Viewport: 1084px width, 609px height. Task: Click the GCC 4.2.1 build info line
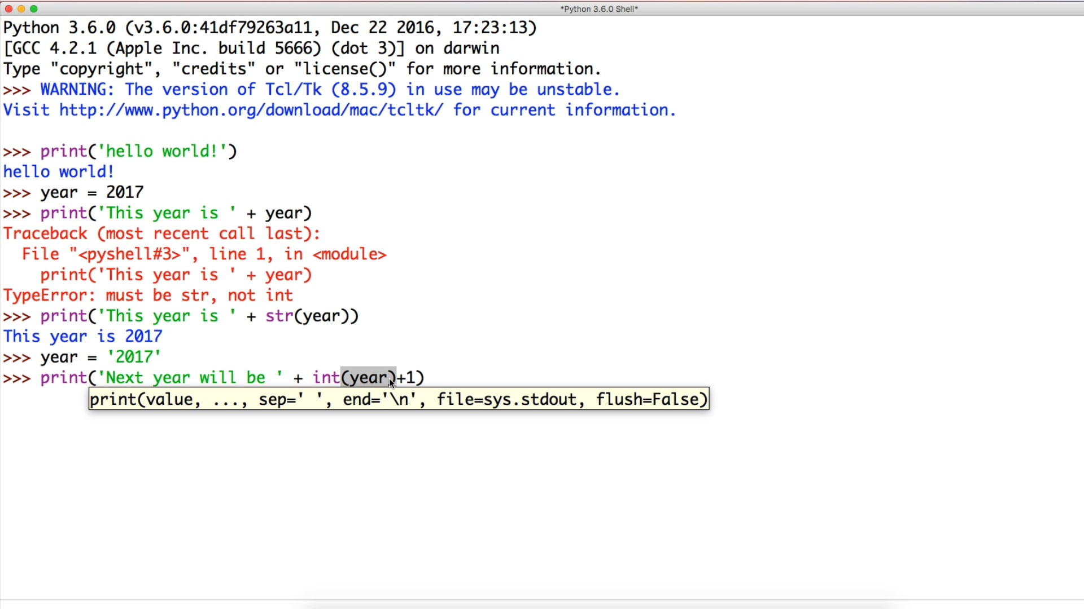(x=251, y=48)
